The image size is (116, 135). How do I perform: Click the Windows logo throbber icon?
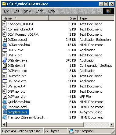[x=108, y=11]
